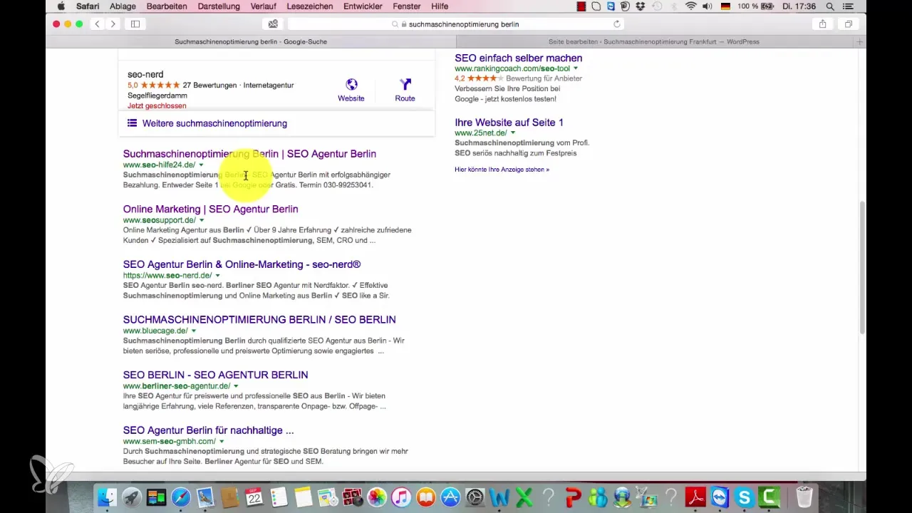Open the Darstellung menu

tap(218, 6)
